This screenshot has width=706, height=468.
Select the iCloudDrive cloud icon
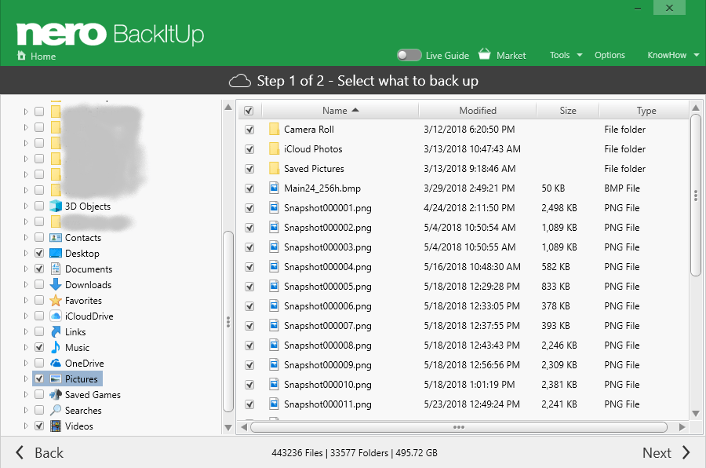56,316
